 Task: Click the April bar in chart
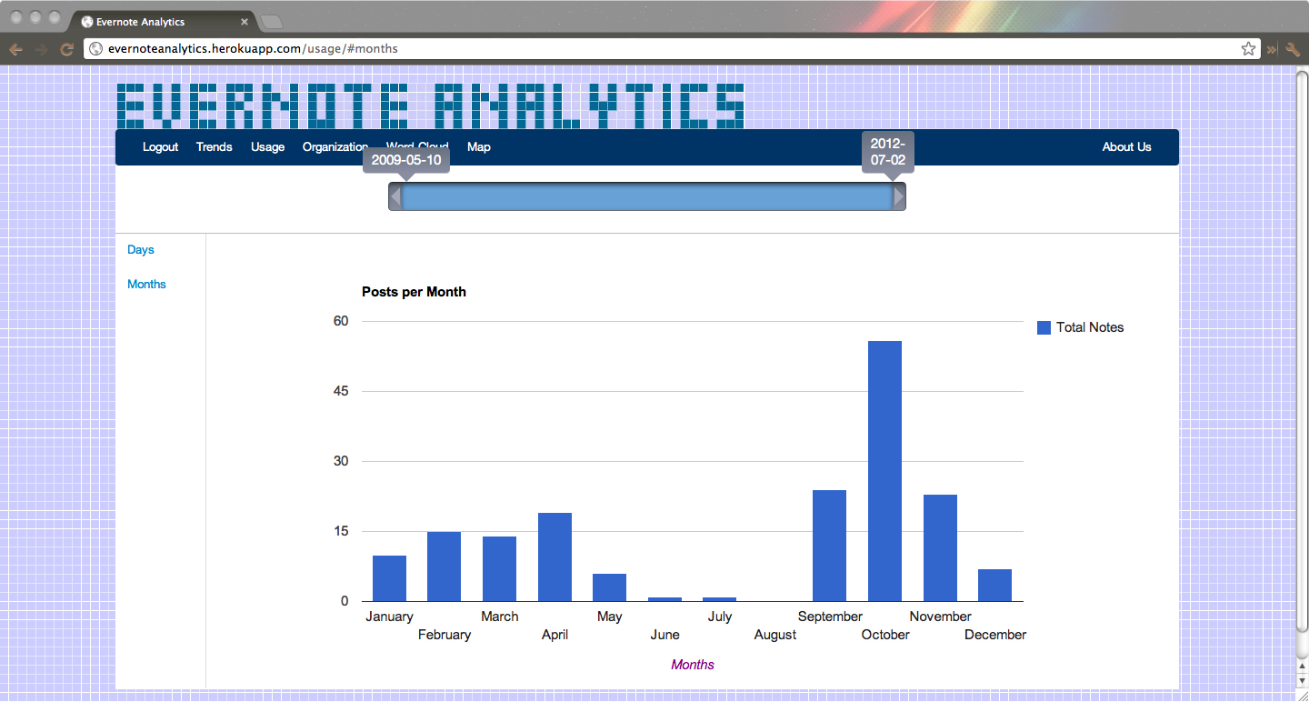(555, 557)
